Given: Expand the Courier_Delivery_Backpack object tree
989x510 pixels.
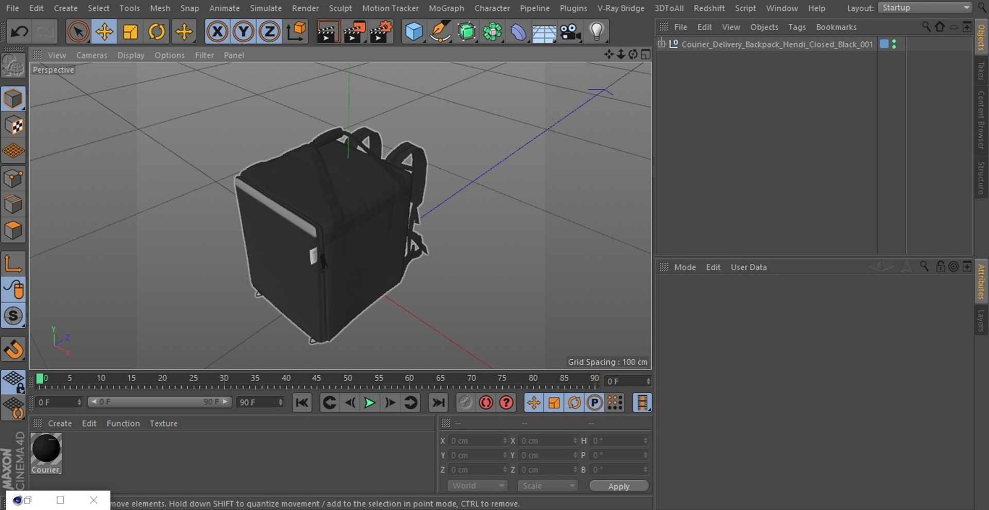Looking at the screenshot, I should click(x=662, y=44).
